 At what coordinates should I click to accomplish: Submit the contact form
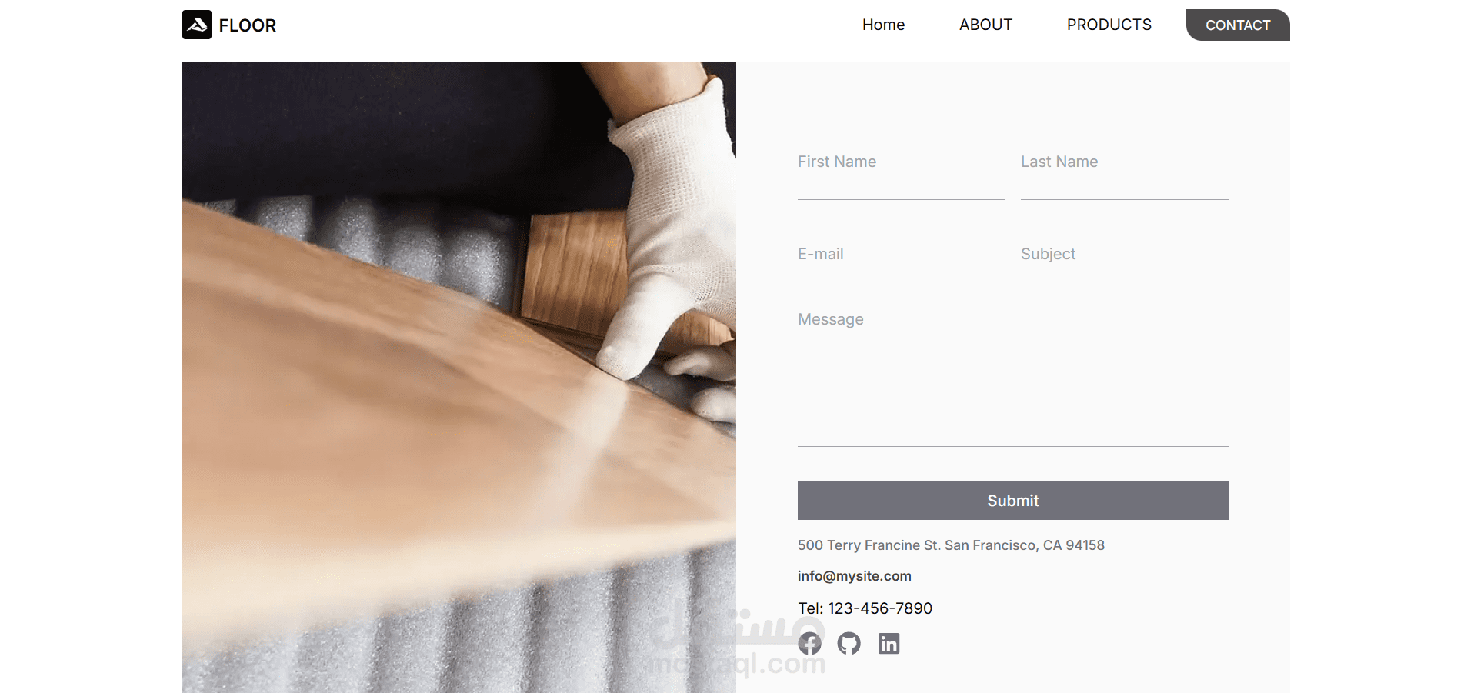[x=1013, y=501]
